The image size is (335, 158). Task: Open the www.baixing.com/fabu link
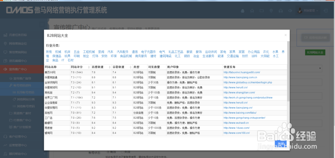tap(240, 113)
